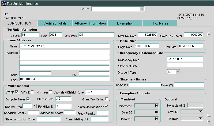Check the Mid Year checkbox
214x126 pixels.
click(x=51, y=92)
